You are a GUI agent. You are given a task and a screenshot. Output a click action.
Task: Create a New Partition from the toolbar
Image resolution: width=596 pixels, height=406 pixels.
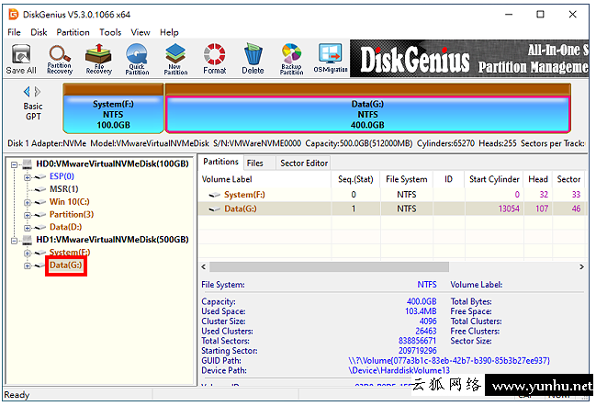point(175,59)
